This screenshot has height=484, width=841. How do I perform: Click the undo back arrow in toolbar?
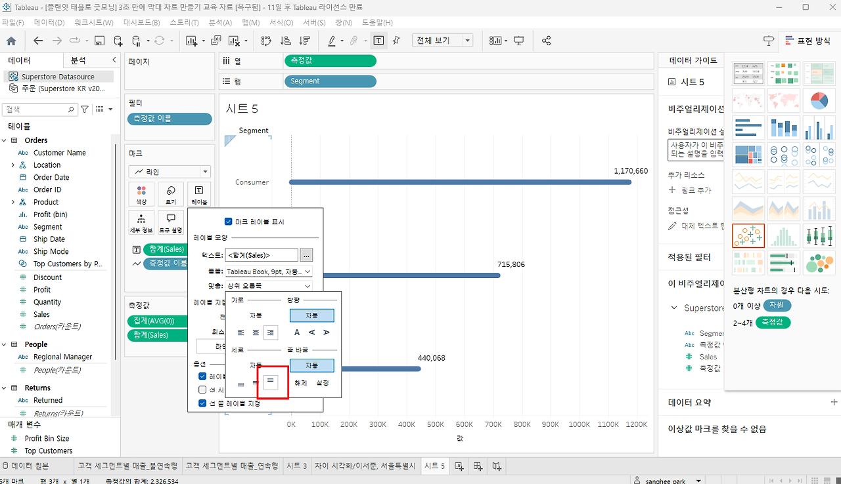[38, 41]
